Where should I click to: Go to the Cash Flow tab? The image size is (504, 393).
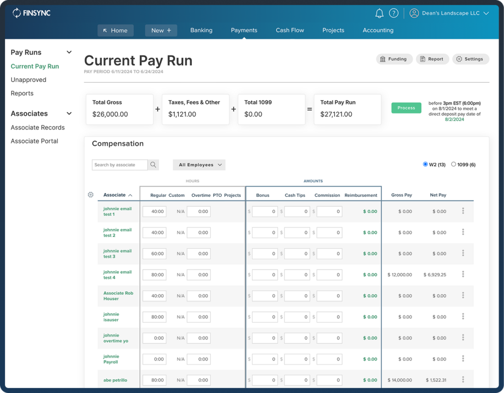[x=289, y=30]
